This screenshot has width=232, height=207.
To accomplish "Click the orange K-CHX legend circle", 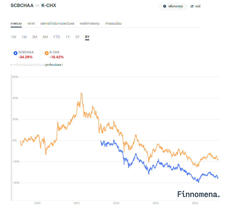I will 46,53.
